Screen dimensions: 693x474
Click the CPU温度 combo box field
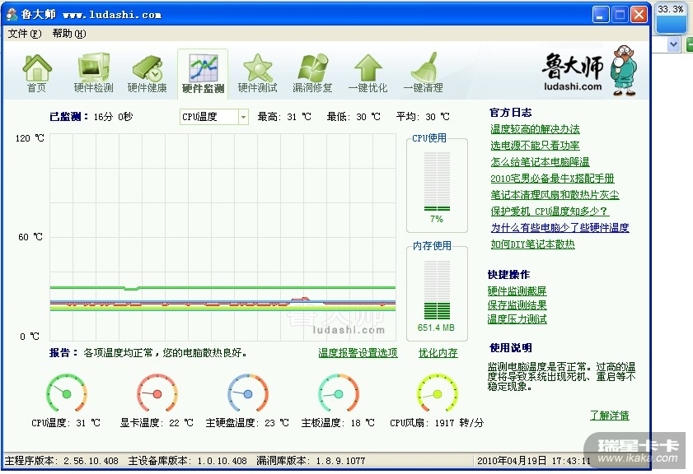(214, 117)
